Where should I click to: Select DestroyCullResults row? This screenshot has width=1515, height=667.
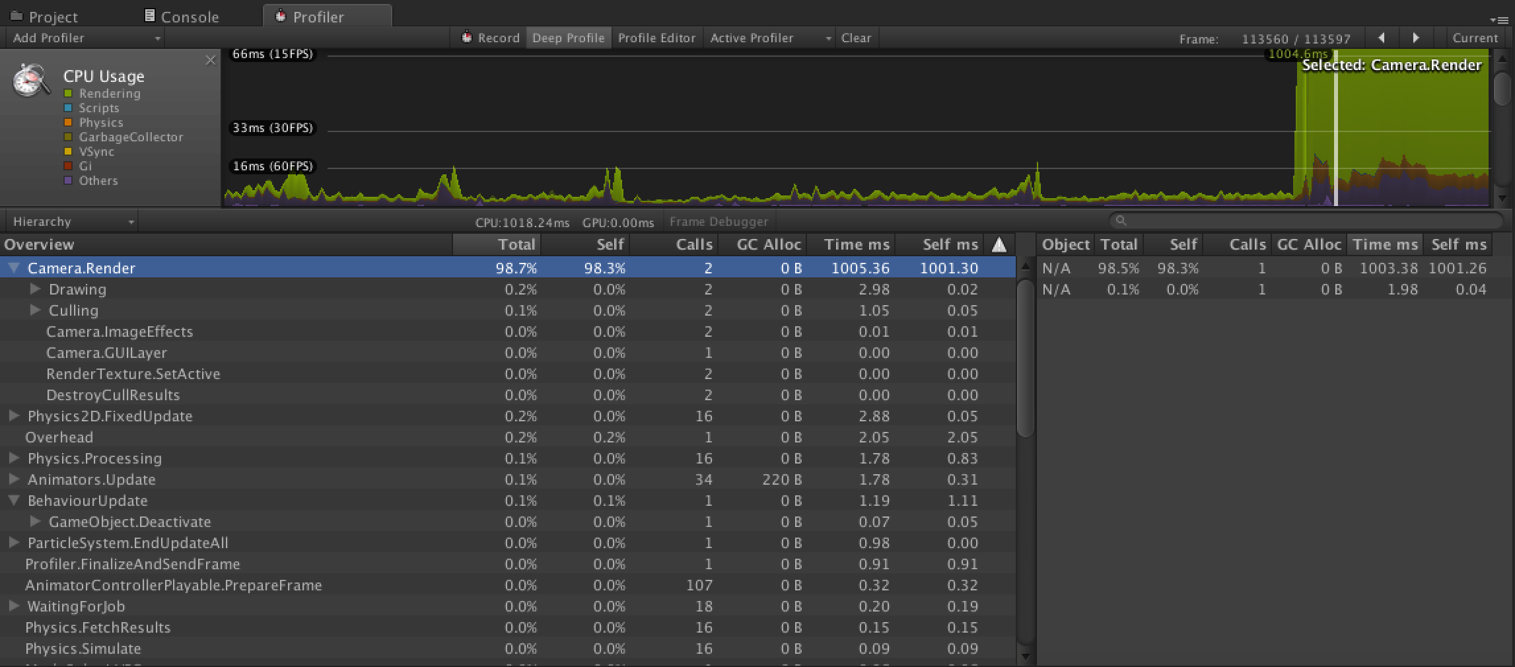tap(507, 394)
